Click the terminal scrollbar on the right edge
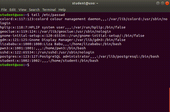 (169, 99)
